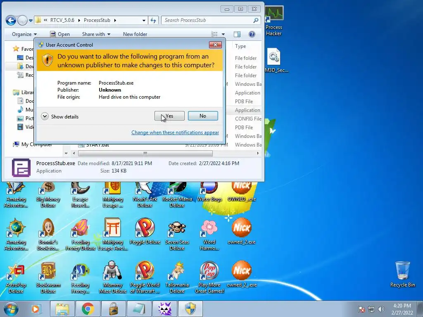This screenshot has height=317, width=423.
Task: Click the volume icon in system tray
Action: [x=381, y=309]
